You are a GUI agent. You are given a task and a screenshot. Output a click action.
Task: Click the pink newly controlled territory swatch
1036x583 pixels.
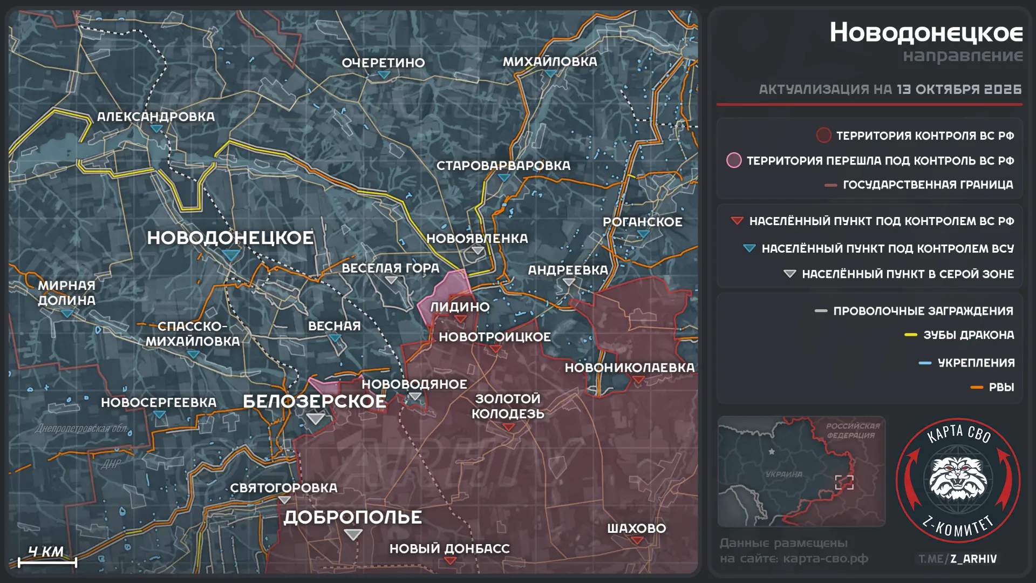click(734, 160)
